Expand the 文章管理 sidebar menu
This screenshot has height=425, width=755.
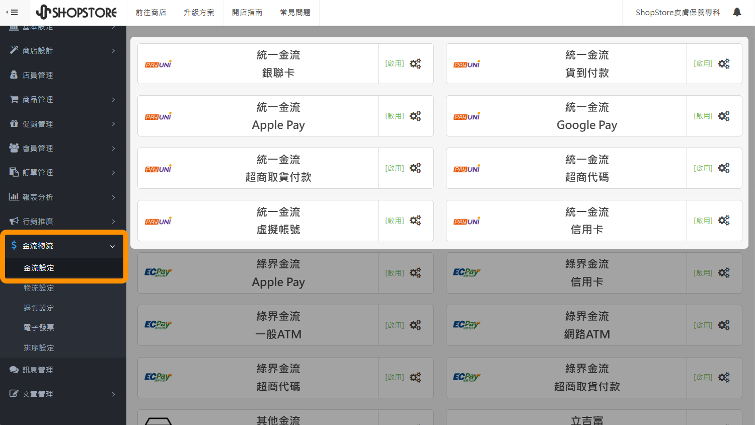click(63, 394)
